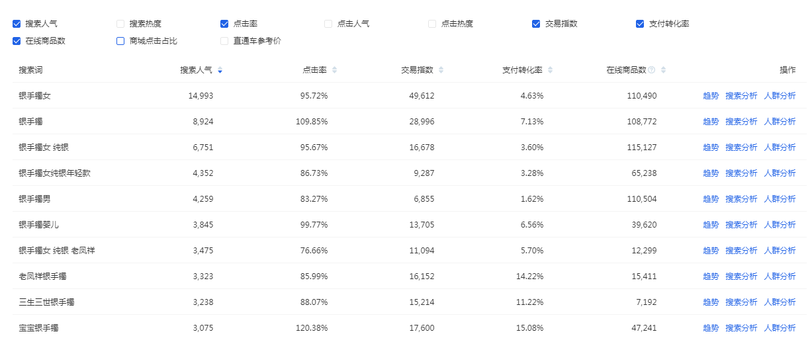Open 人群分析 for 三生三世银手镯
This screenshot has height=342, width=810.
point(780,302)
